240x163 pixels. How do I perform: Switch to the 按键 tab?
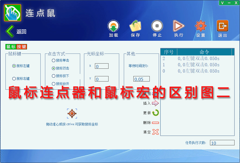click(x=22, y=47)
